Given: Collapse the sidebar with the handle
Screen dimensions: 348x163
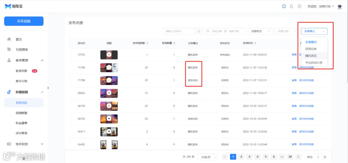Looking at the screenshot, I should click(48, 88).
